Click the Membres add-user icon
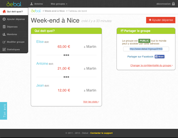This screenshot has width=178, height=138. (4, 34)
